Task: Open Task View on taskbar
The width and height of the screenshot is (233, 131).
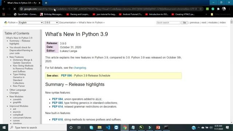Action: (x=79, y=127)
